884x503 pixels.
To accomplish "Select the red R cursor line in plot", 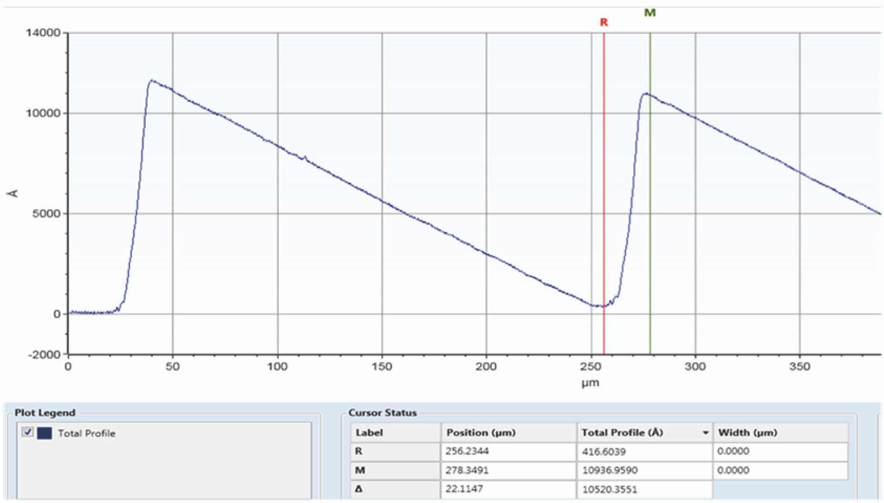I will coord(604,191).
